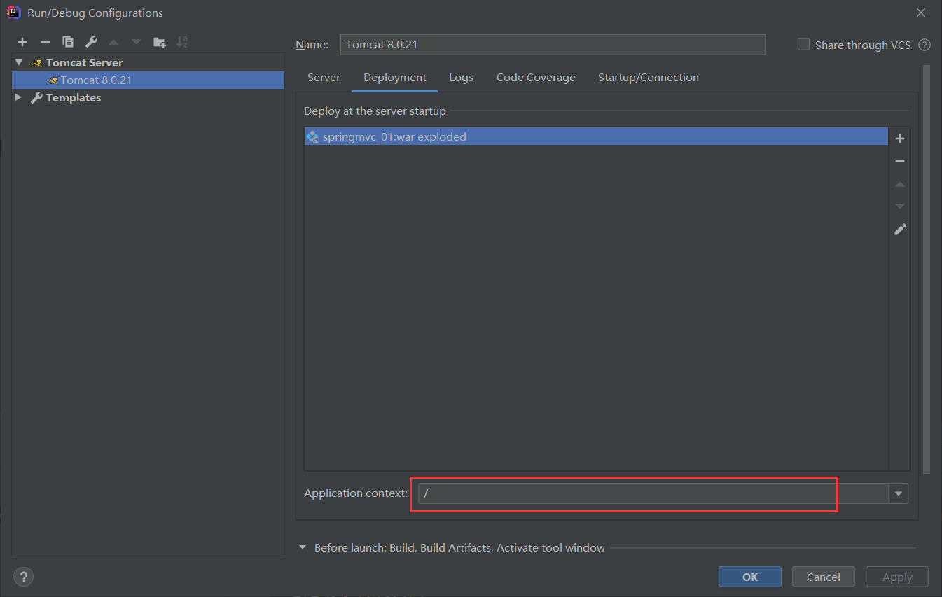
Task: Open the Logs tab
Action: pyautogui.click(x=461, y=78)
